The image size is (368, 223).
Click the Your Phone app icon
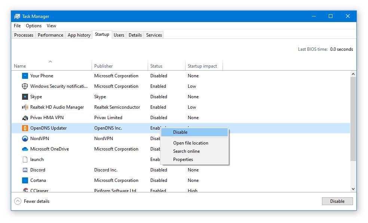pyautogui.click(x=25, y=76)
